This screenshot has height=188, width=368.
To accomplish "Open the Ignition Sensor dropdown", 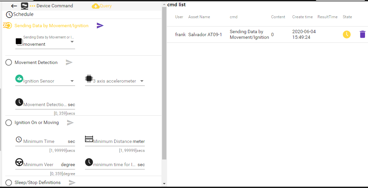I will 72,81.
